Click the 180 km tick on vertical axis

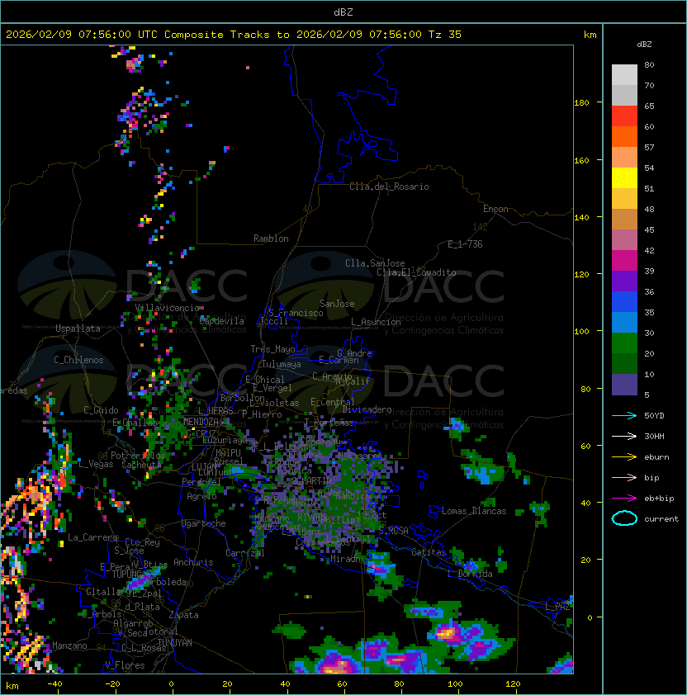[581, 103]
